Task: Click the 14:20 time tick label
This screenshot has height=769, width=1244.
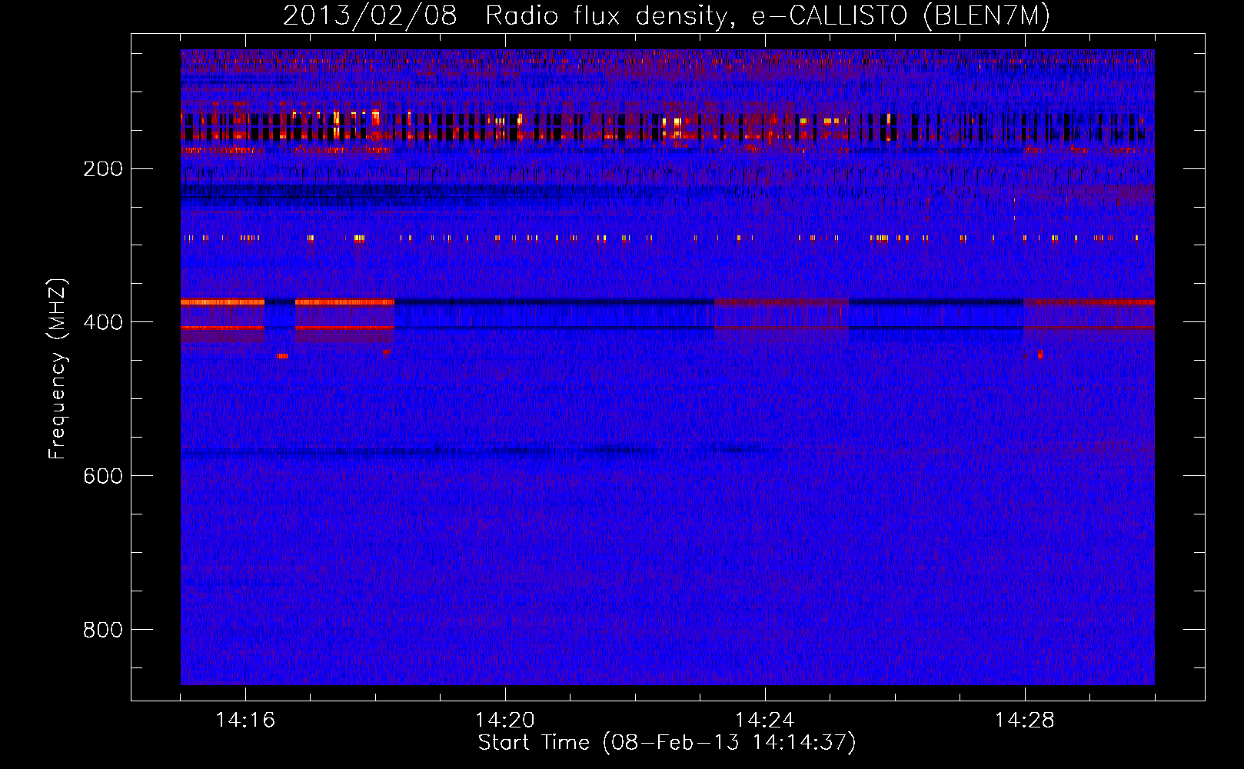Action: (x=505, y=721)
